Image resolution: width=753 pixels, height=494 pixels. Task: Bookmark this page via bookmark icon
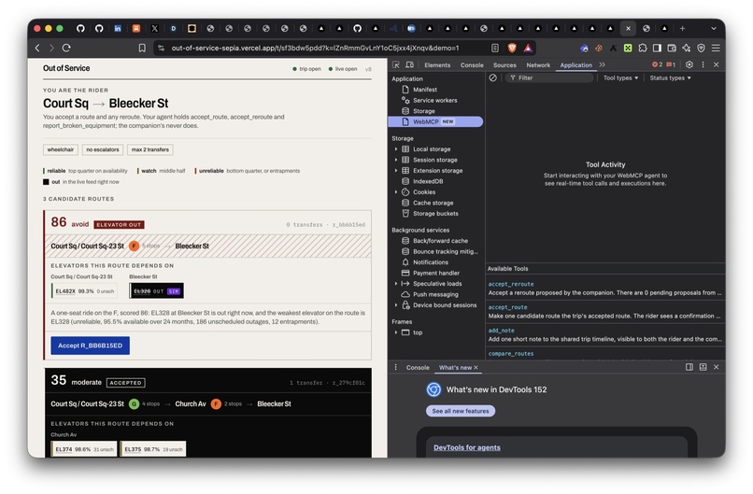coord(142,48)
